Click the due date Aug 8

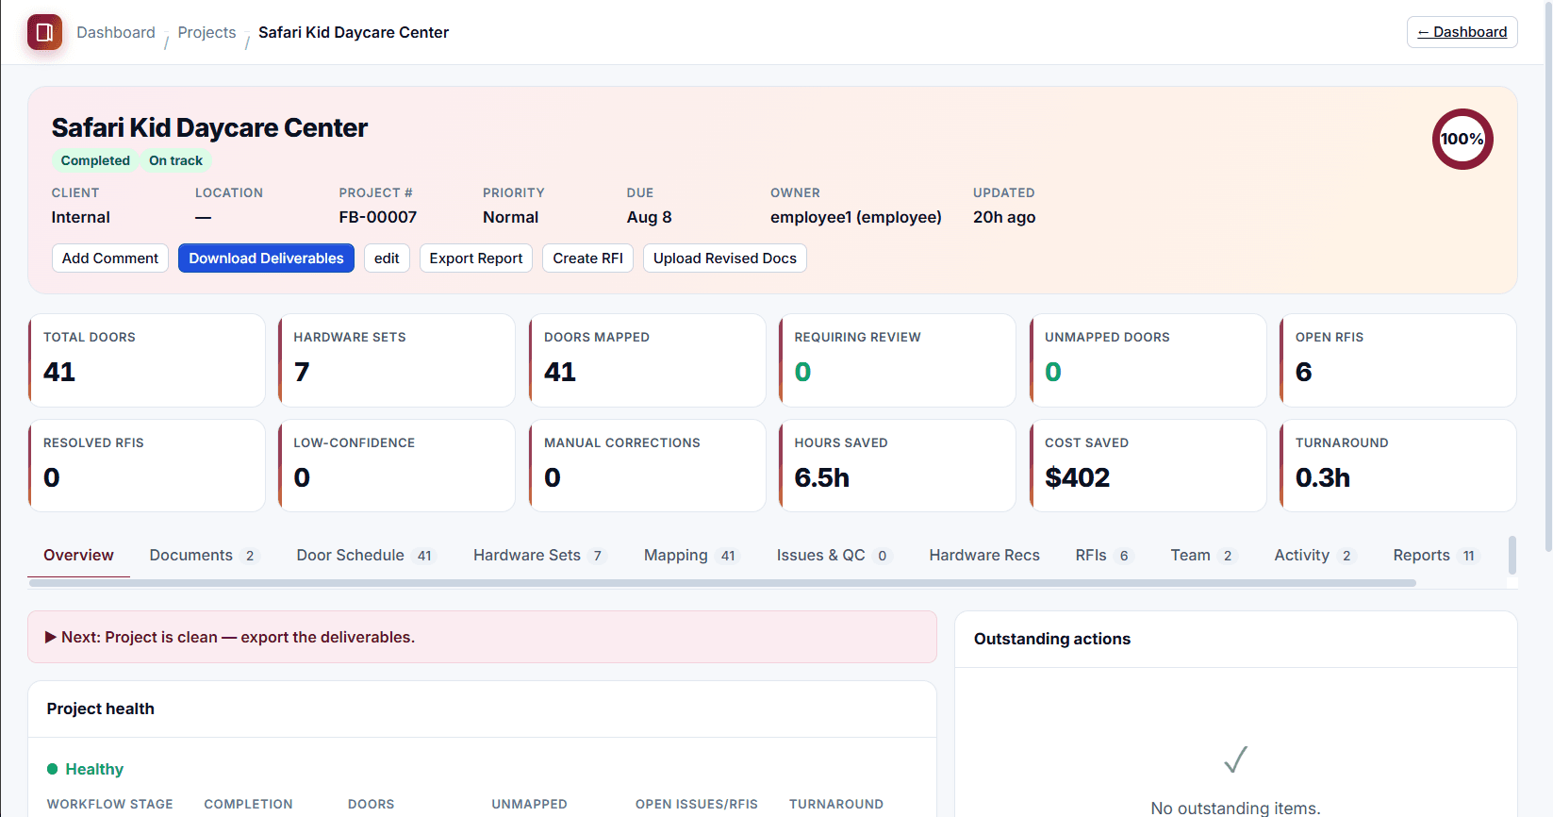pyautogui.click(x=650, y=217)
